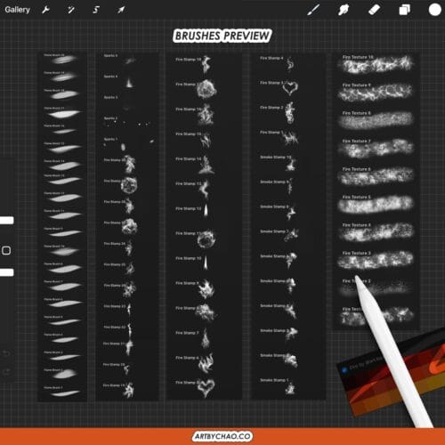Click the brush opacity slider handle
Image resolution: width=445 pixels, height=445 pixels.
[6, 272]
